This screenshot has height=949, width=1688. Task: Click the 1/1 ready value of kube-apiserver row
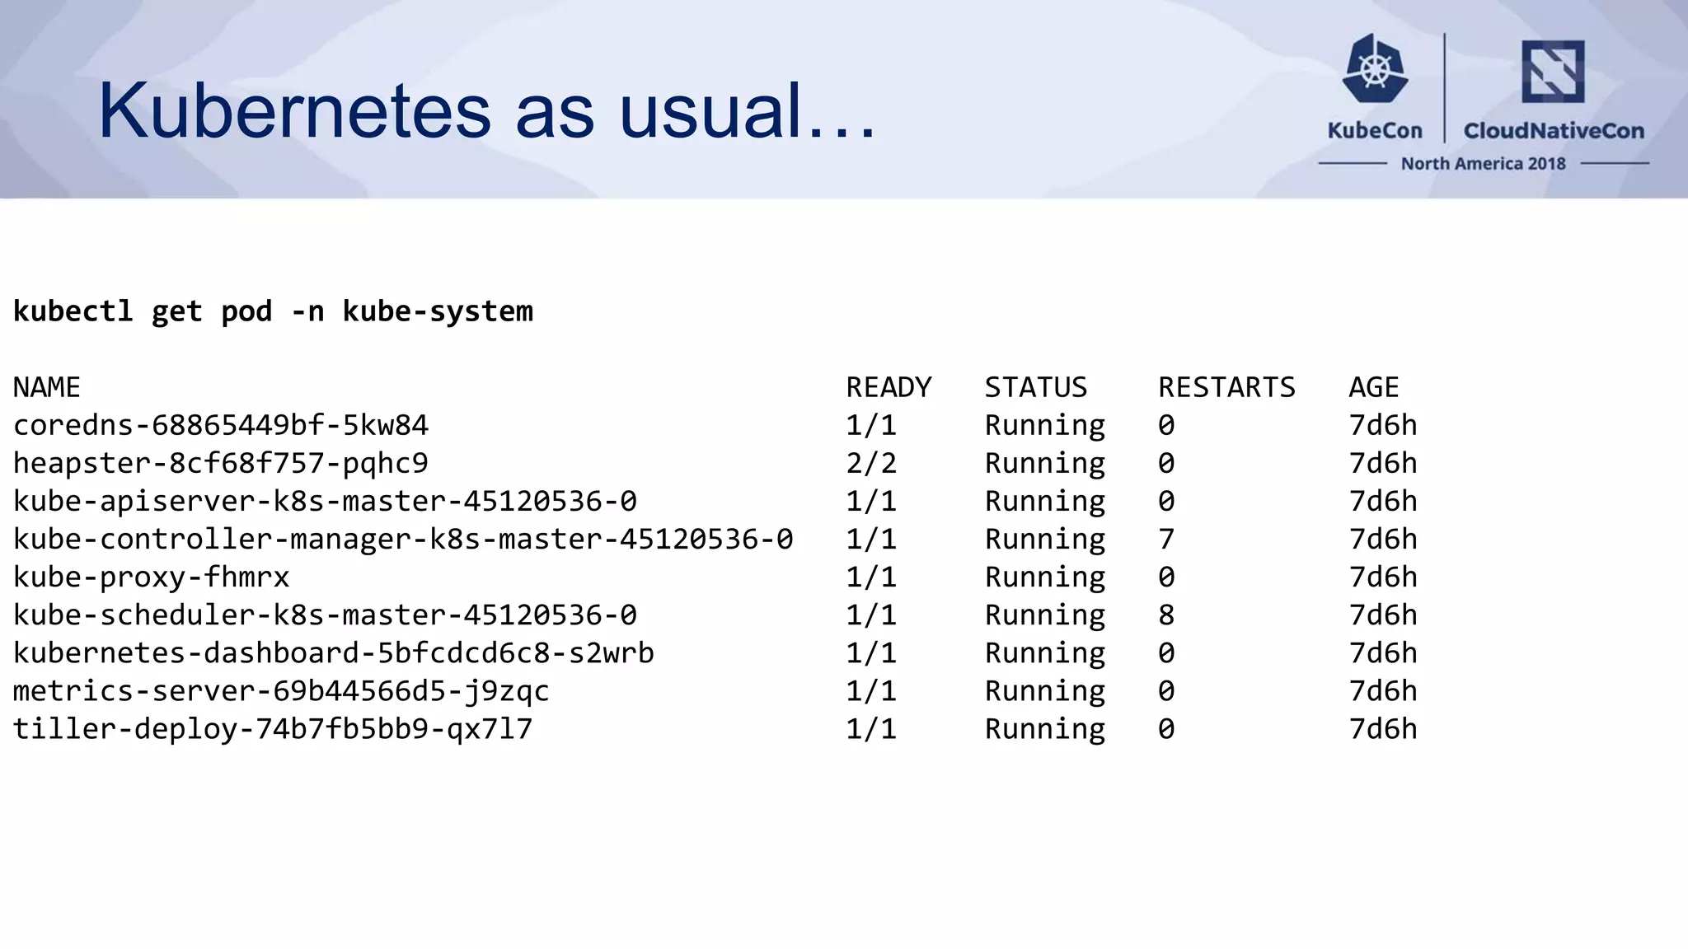pos(871,501)
